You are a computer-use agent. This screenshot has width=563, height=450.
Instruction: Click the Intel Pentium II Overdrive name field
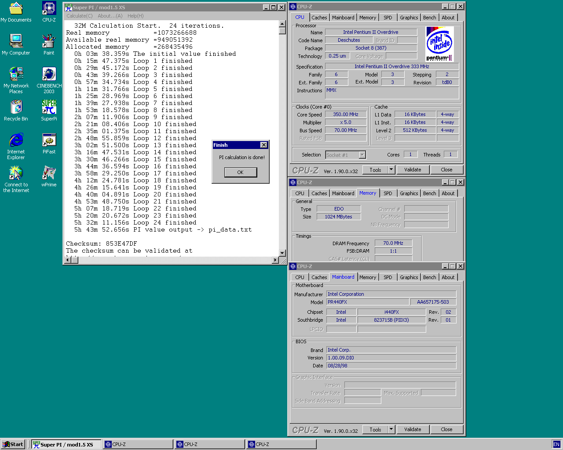point(371,32)
